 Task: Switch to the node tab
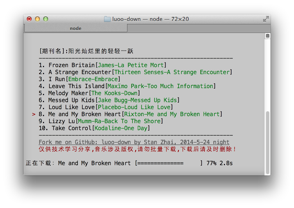pyautogui.click(x=76, y=28)
